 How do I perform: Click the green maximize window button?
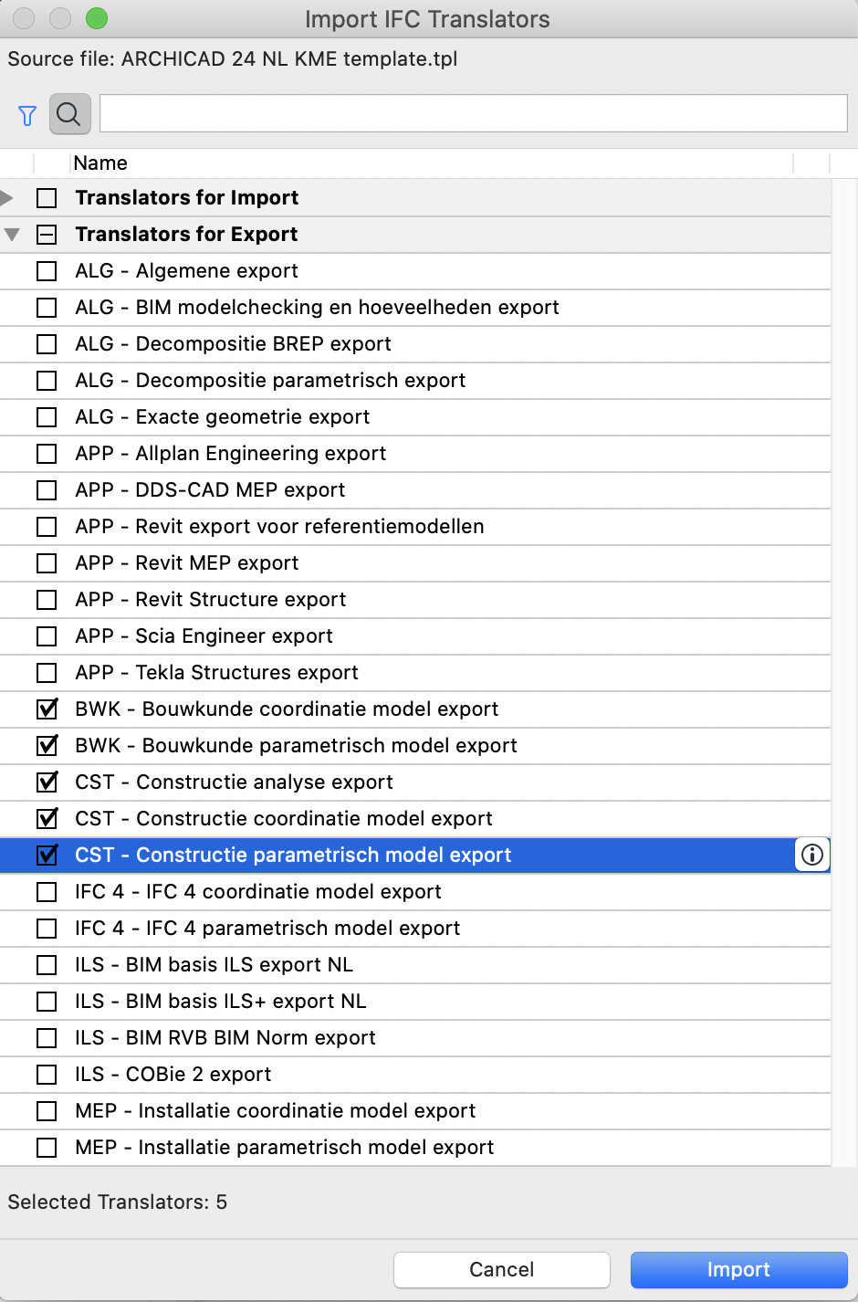96,18
